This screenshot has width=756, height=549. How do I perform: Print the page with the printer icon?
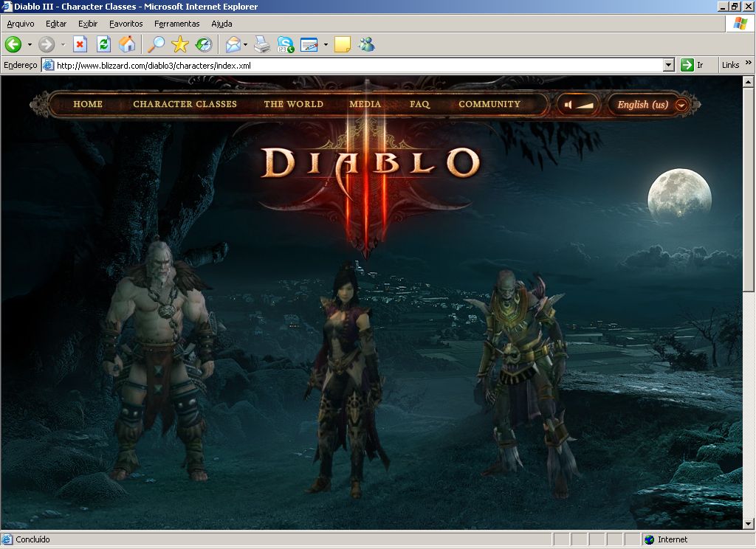[x=262, y=45]
